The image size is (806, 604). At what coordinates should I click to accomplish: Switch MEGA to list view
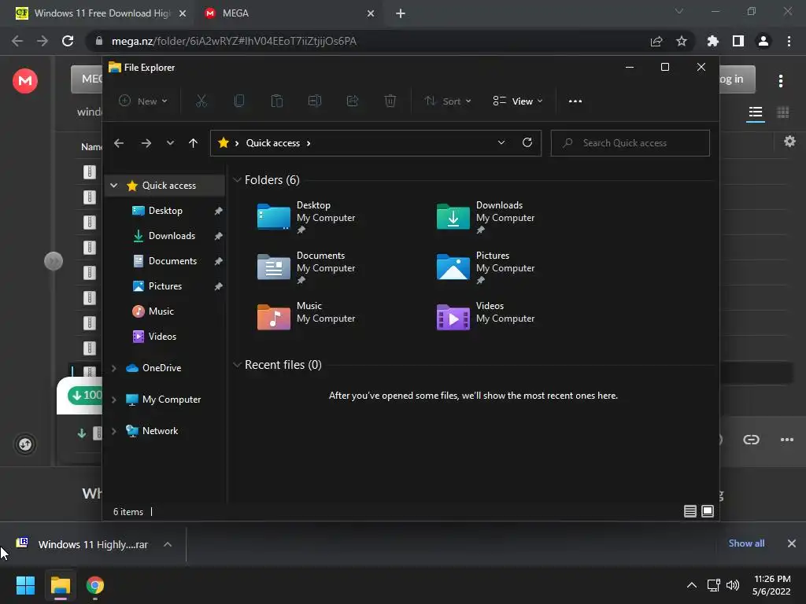[756, 112]
